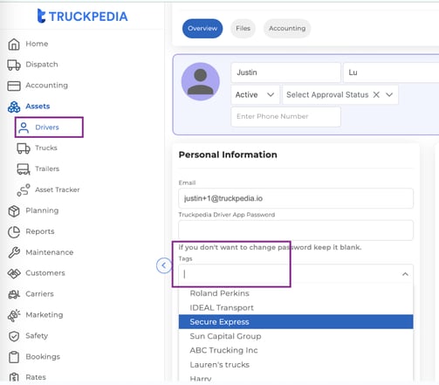439x385 pixels.
Task: Open the Rates section
Action: [x=36, y=377]
